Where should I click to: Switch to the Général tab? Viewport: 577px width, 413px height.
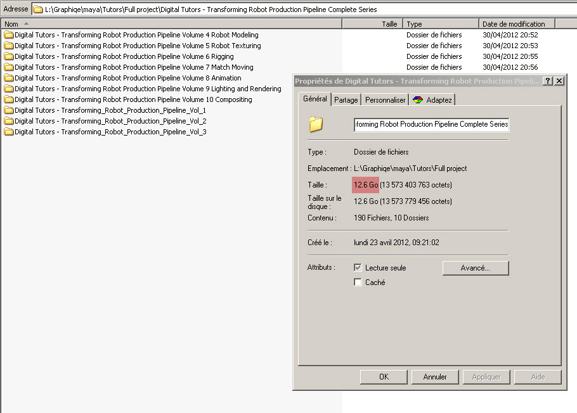pos(314,99)
